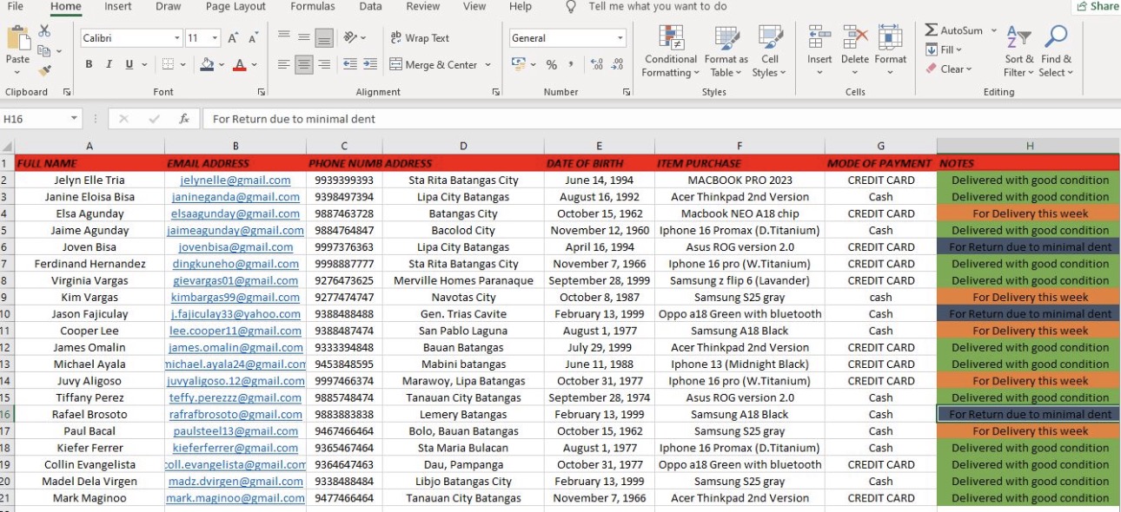Open Cell Styles gallery
Viewport: 1121px width, 512px height.
770,51
